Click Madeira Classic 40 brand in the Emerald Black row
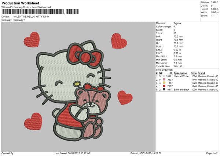Viewport: 220px width, 156px height. point(208,89)
